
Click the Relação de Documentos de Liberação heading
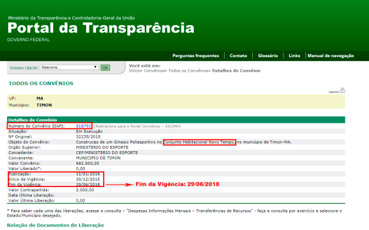point(55,225)
